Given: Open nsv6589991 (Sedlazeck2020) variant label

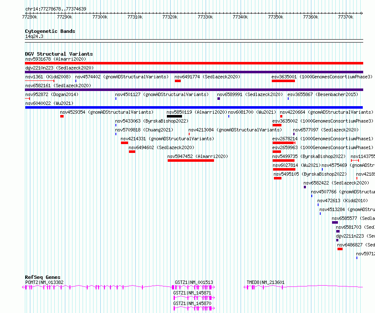Looking at the screenshot, I should pyautogui.click(x=250, y=94).
